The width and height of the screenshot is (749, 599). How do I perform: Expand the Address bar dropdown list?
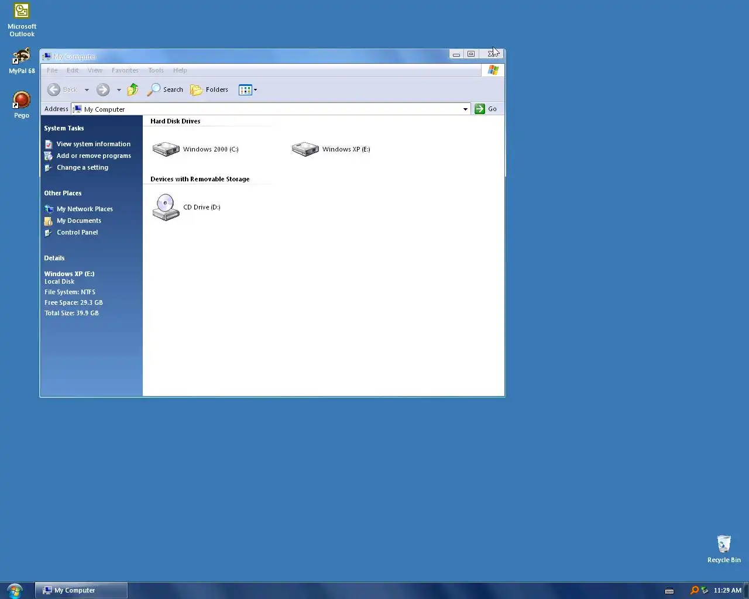[465, 109]
